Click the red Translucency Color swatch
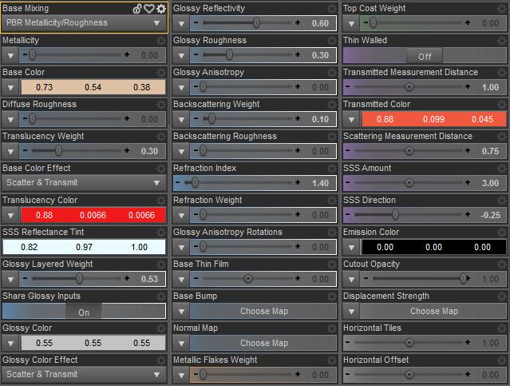The height and width of the screenshot is (386, 510). click(93, 215)
